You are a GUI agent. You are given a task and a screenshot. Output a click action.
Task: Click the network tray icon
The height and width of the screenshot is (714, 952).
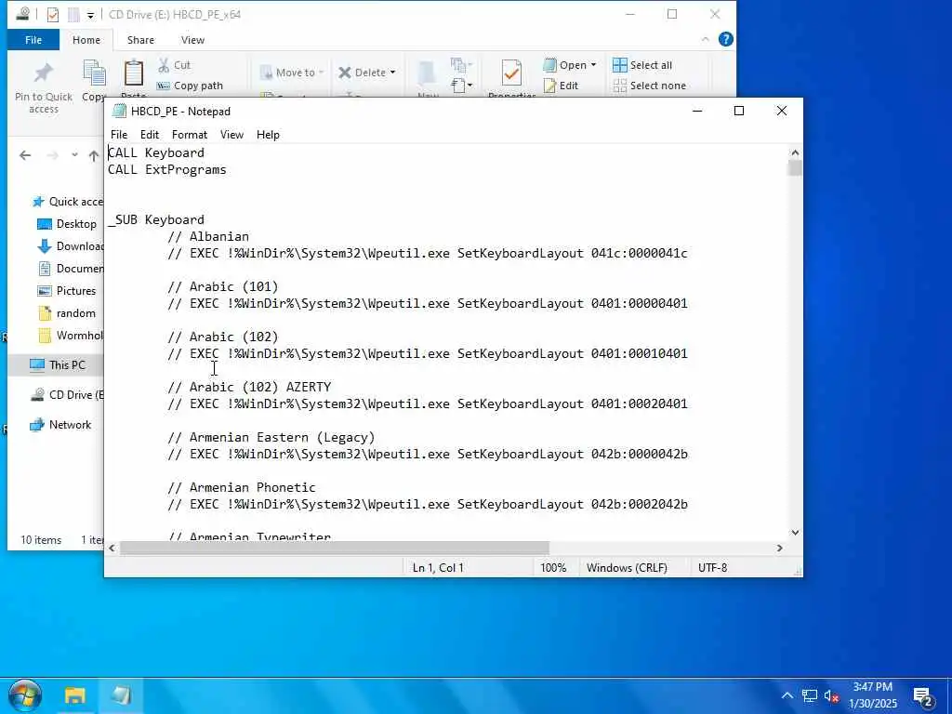[810, 696]
